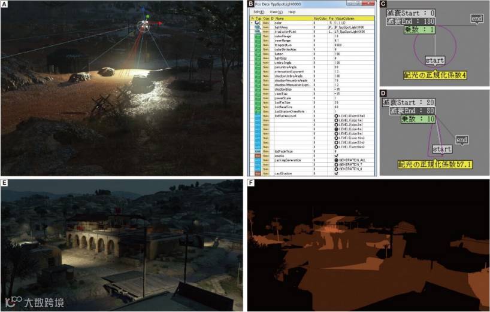Click the type icon on the color row
Image resolution: width=490 pixels, height=312 pixels.
pos(258,23)
